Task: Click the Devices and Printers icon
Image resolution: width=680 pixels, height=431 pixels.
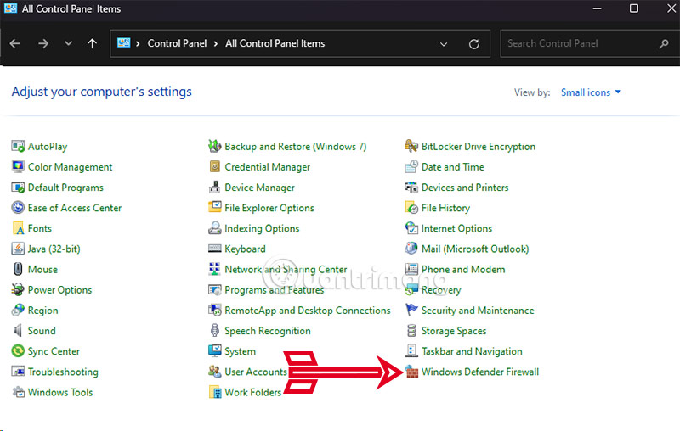Action: (x=411, y=188)
